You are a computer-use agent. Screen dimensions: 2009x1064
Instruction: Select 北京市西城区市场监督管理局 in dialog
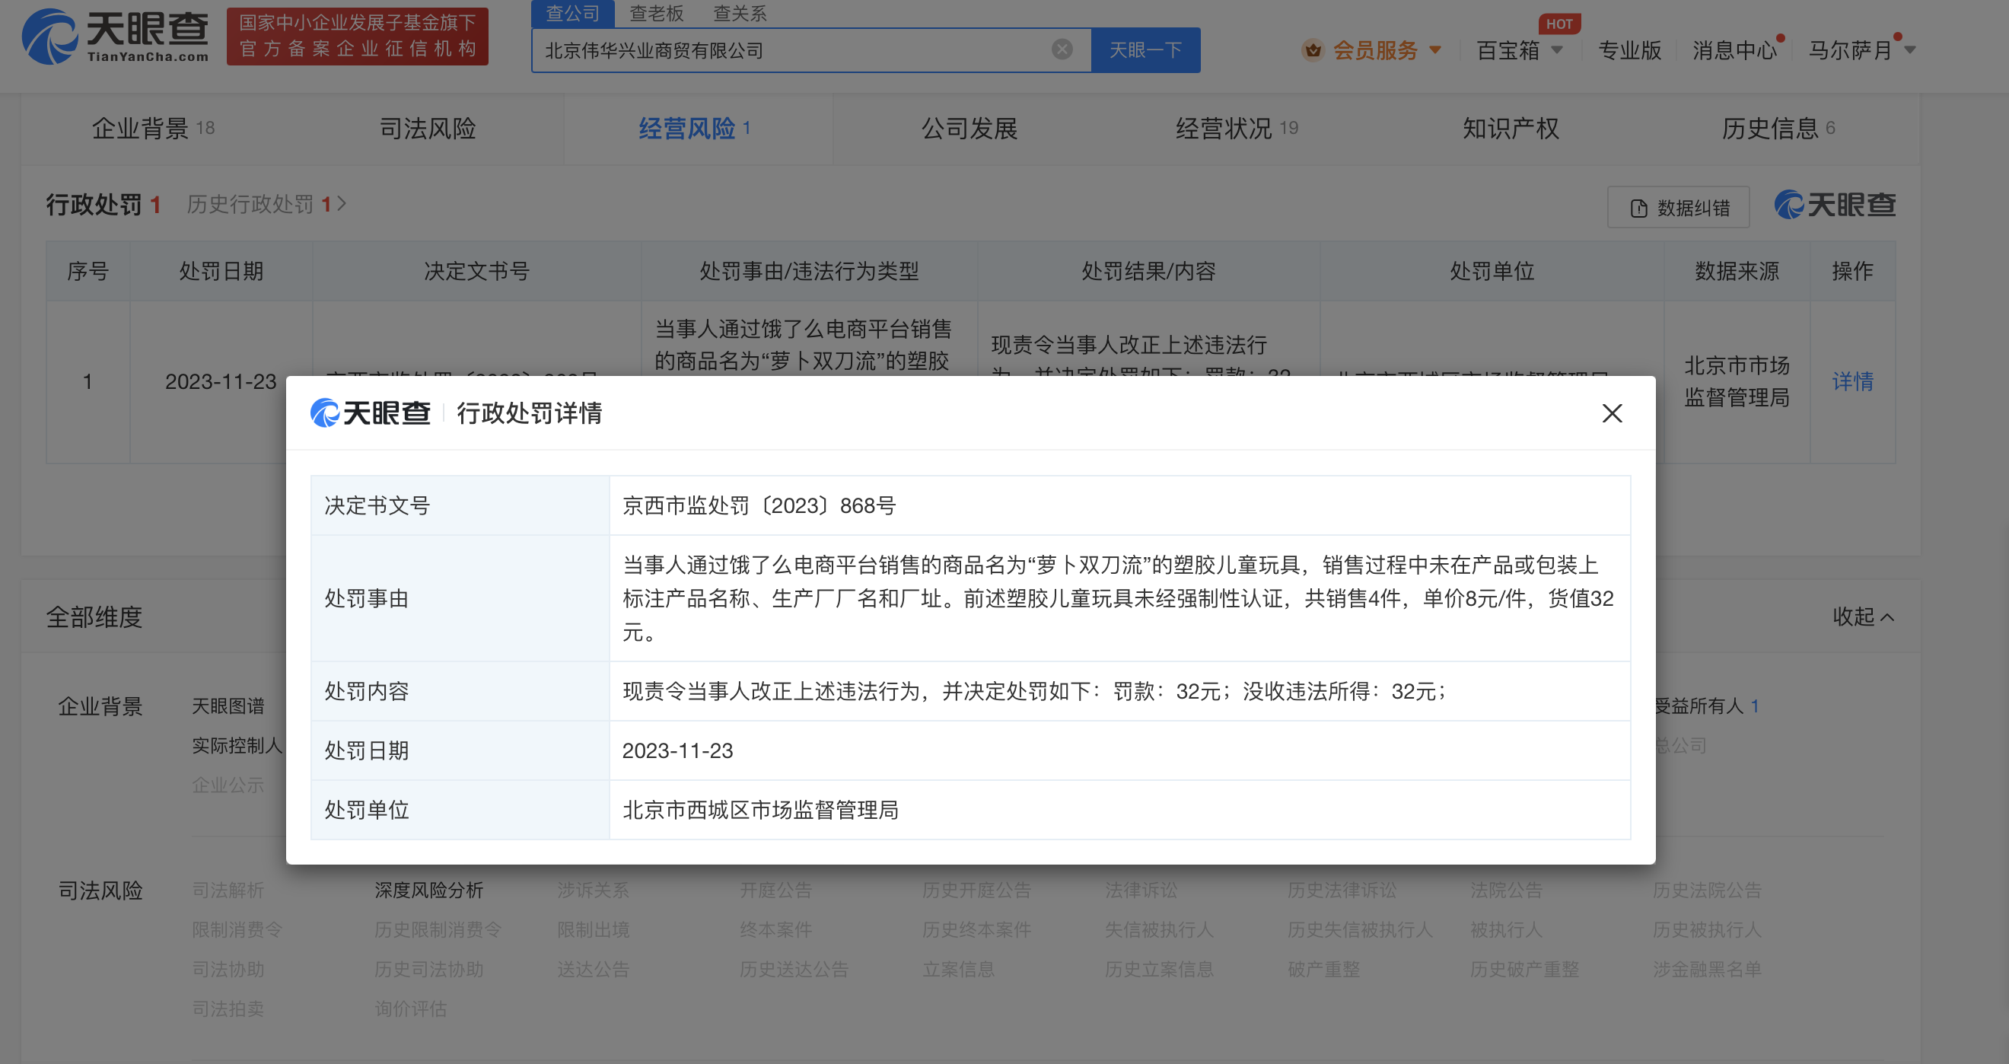click(x=760, y=810)
